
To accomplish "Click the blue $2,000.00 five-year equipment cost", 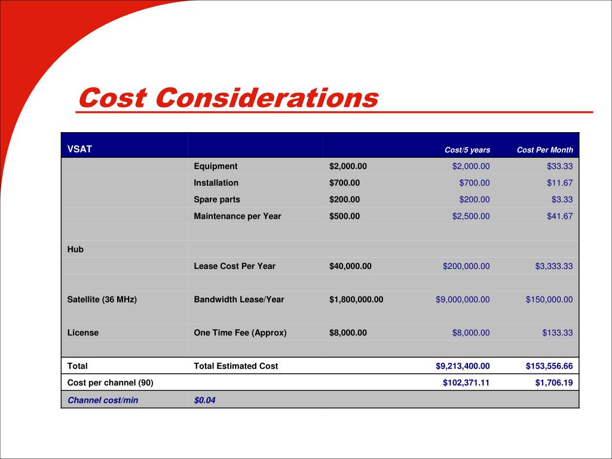I will pyautogui.click(x=471, y=166).
